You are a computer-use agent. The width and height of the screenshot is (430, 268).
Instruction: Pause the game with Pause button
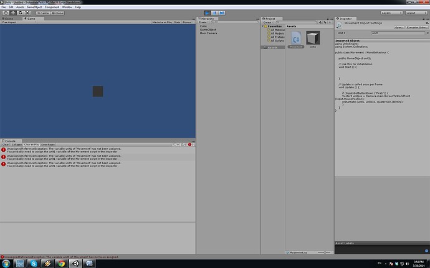coord(214,13)
